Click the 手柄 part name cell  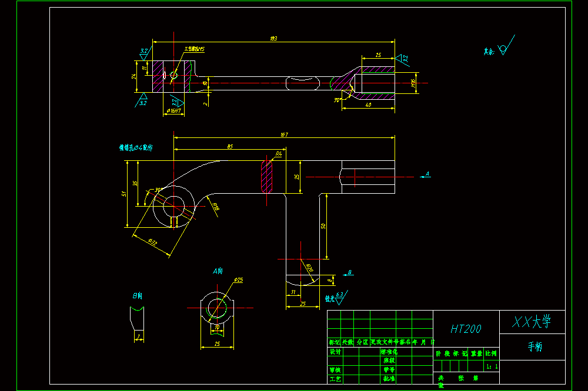point(532,347)
